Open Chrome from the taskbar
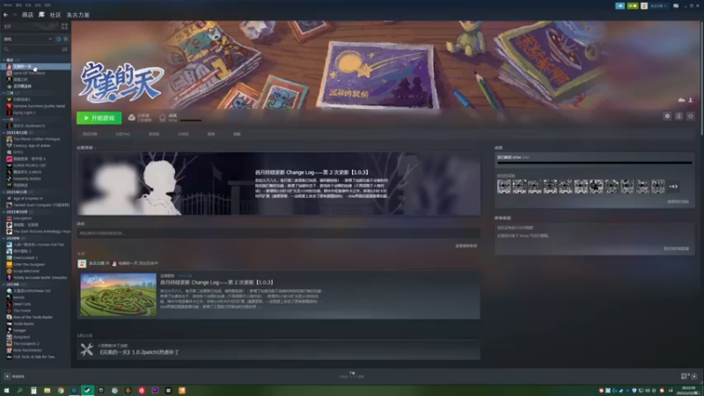This screenshot has width=704, height=396. pos(61,391)
